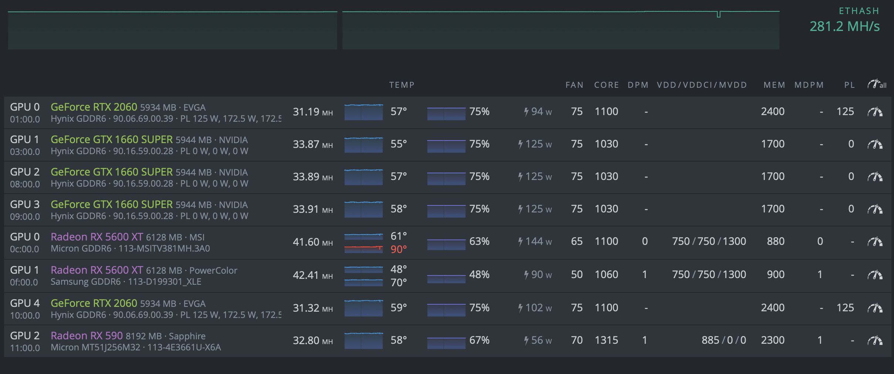Screen dimensions: 894x374
Task: Click overclock icon for RTX 2060 at 10:00.0
Action: [875, 308]
